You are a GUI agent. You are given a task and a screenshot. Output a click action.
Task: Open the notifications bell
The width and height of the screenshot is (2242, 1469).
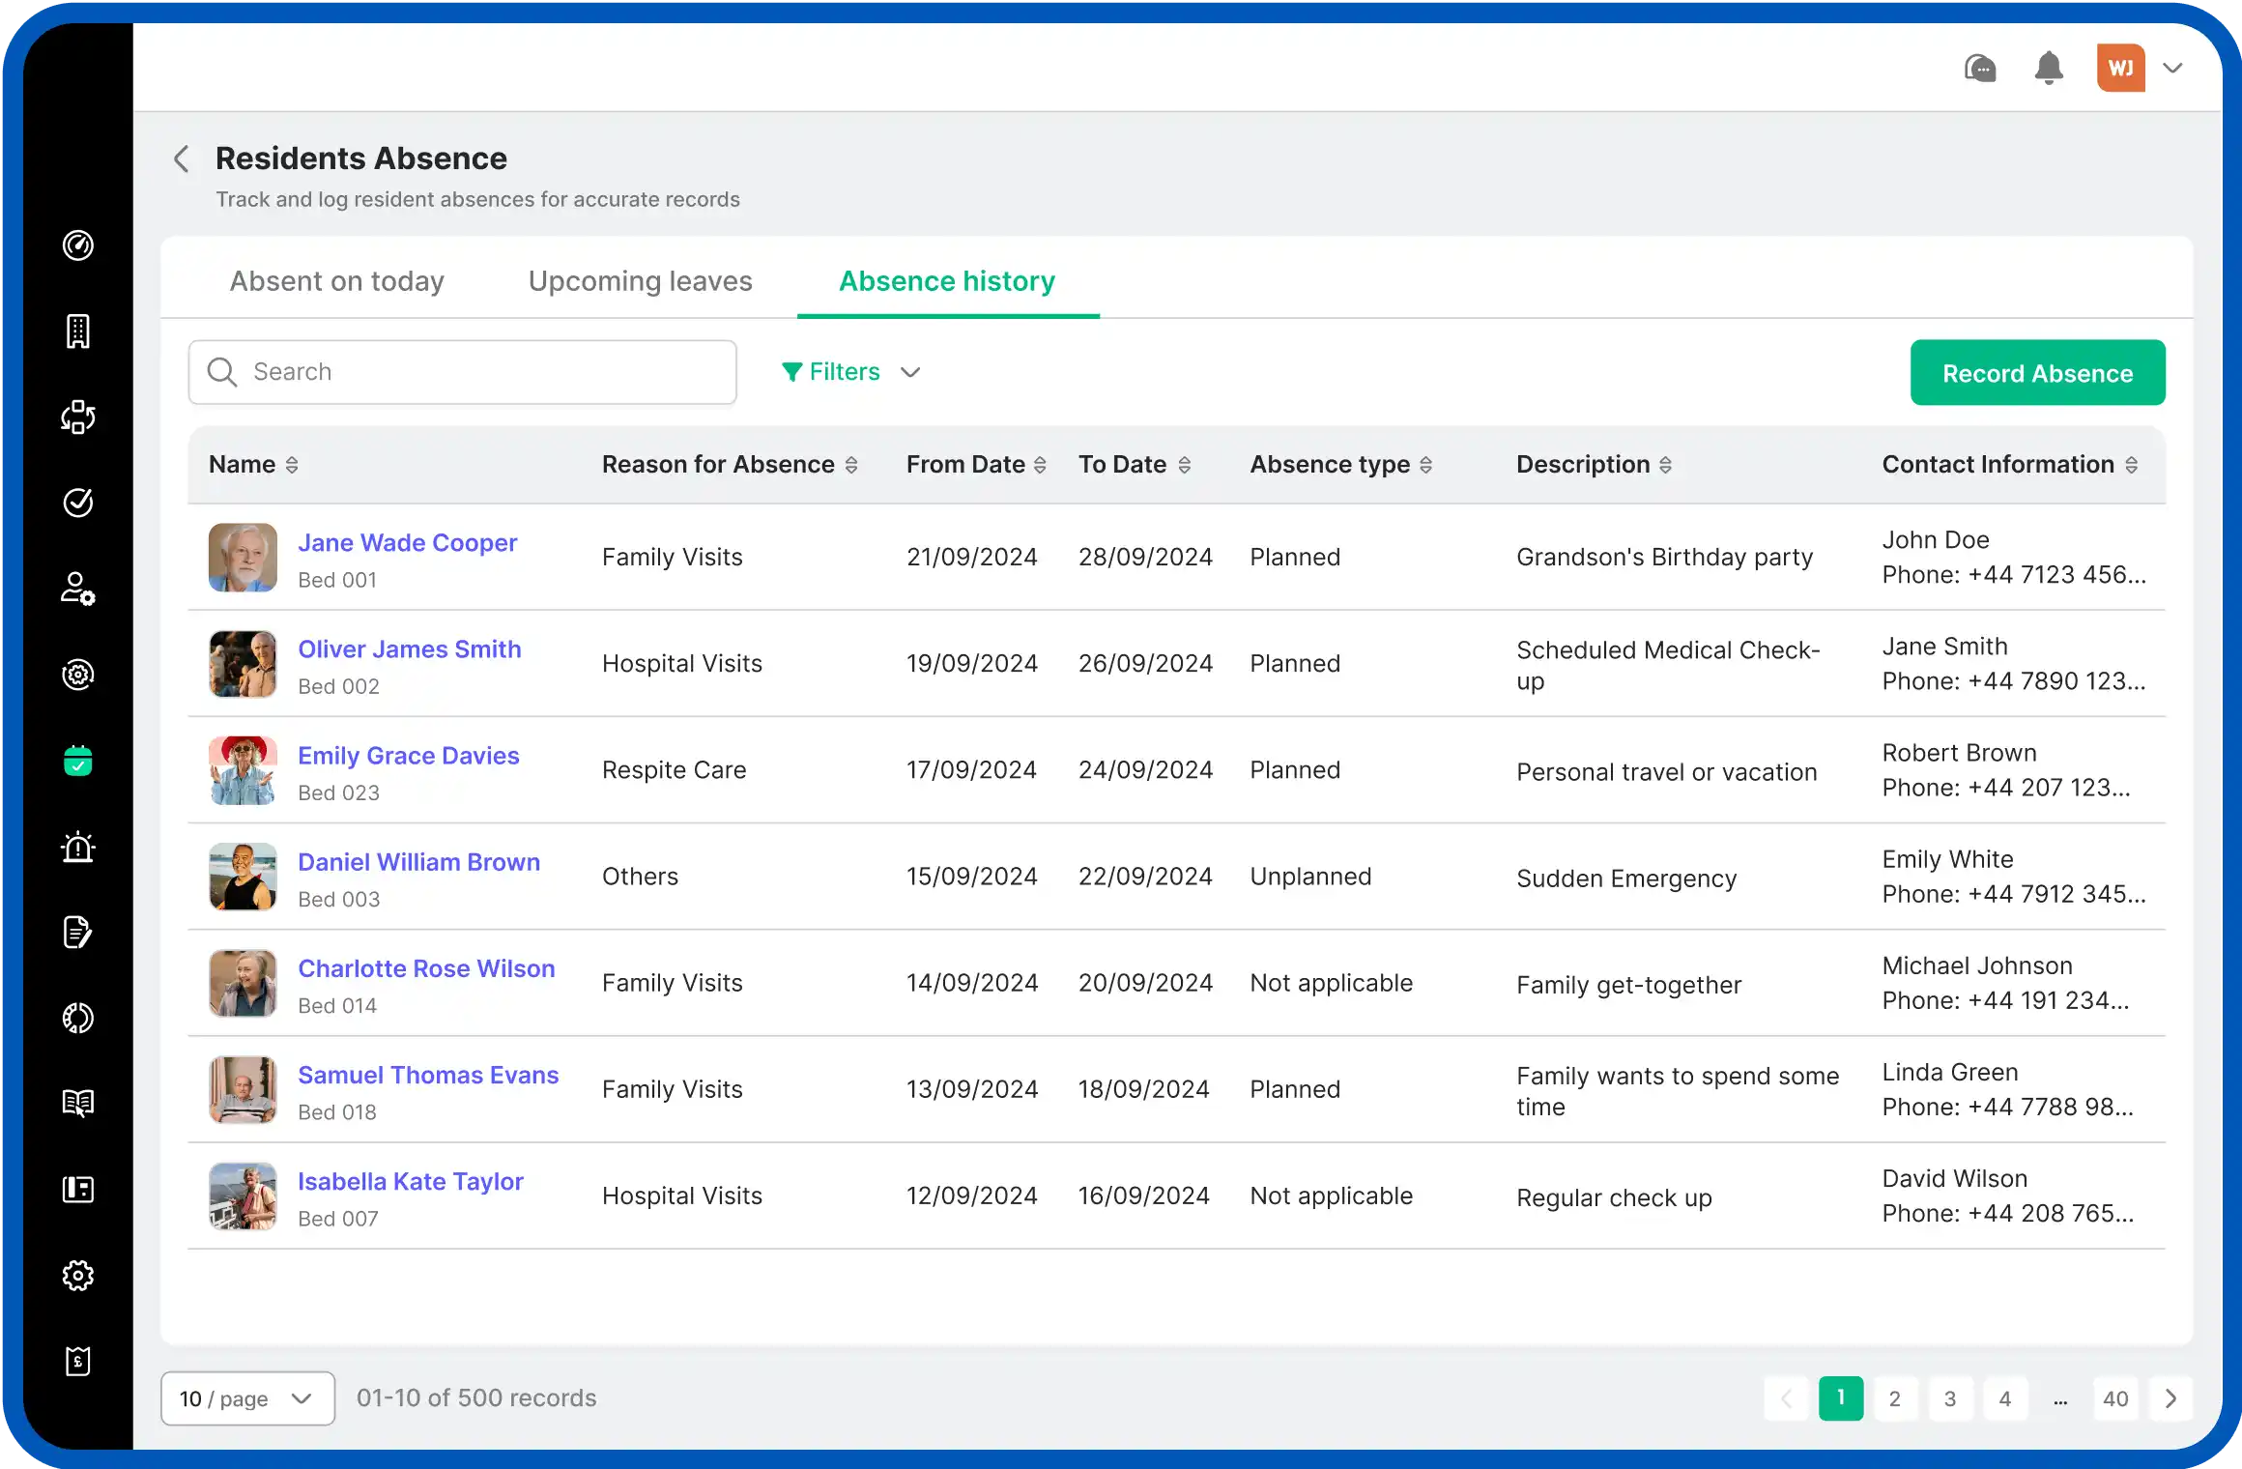pyautogui.click(x=2049, y=68)
